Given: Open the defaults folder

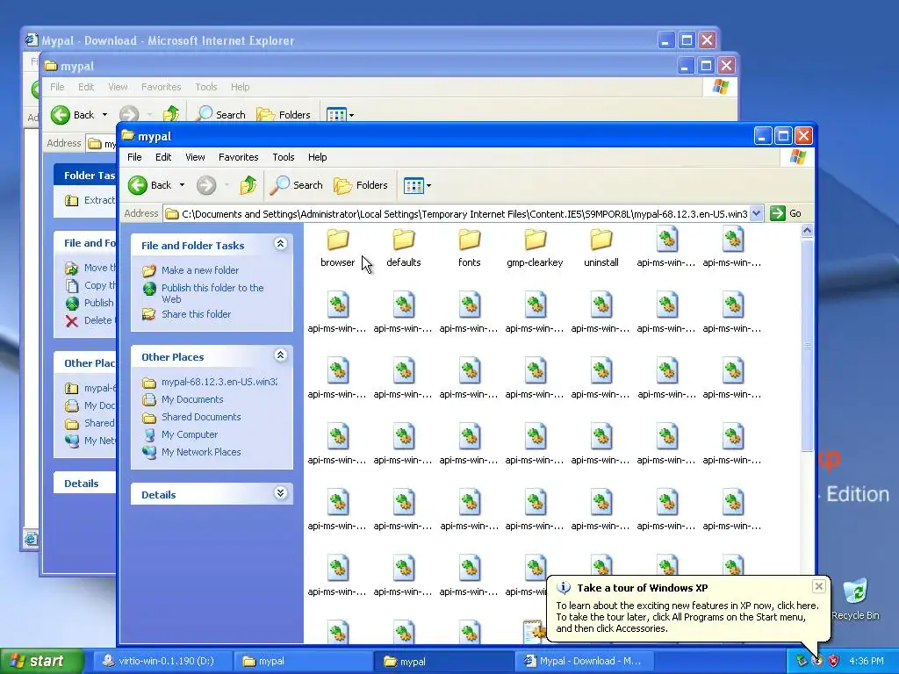Looking at the screenshot, I should click(x=404, y=247).
